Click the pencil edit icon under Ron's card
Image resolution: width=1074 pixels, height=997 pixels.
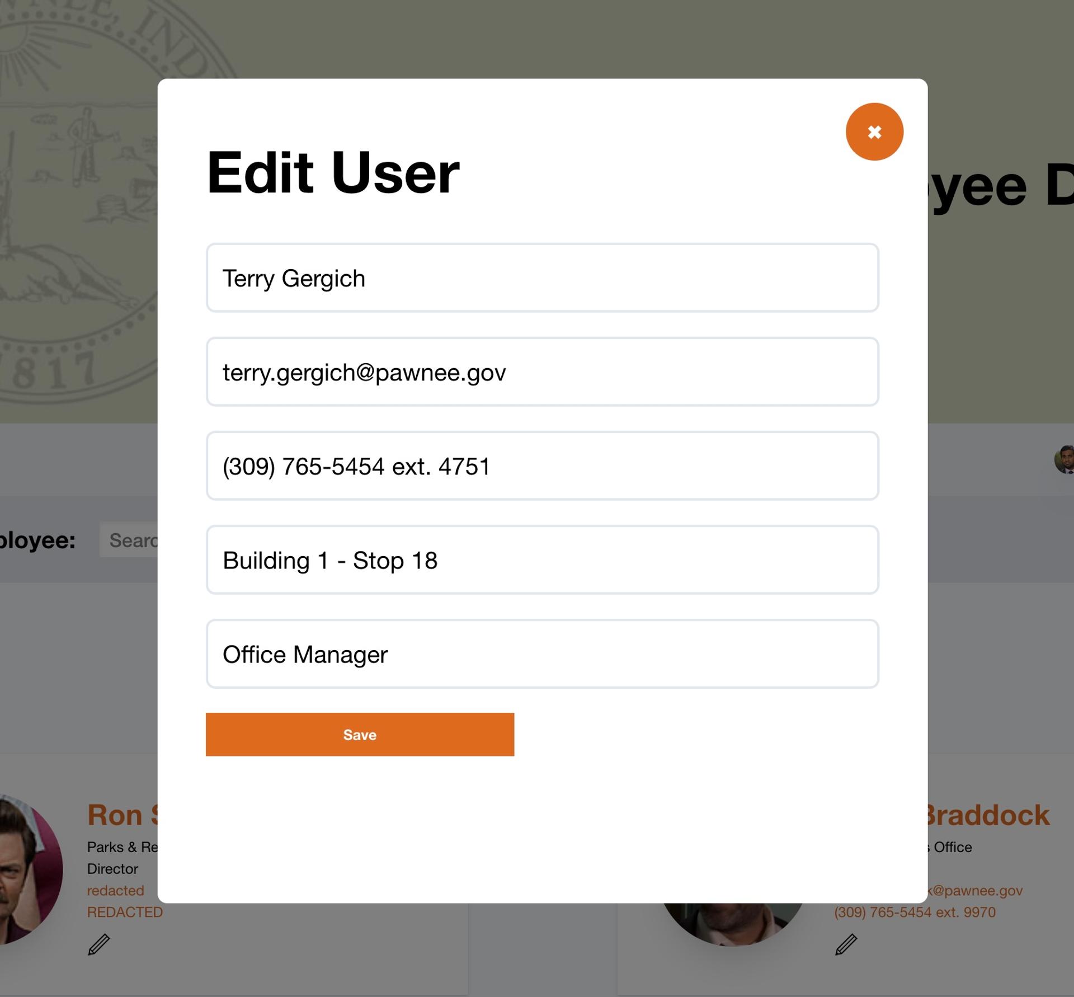coord(99,944)
